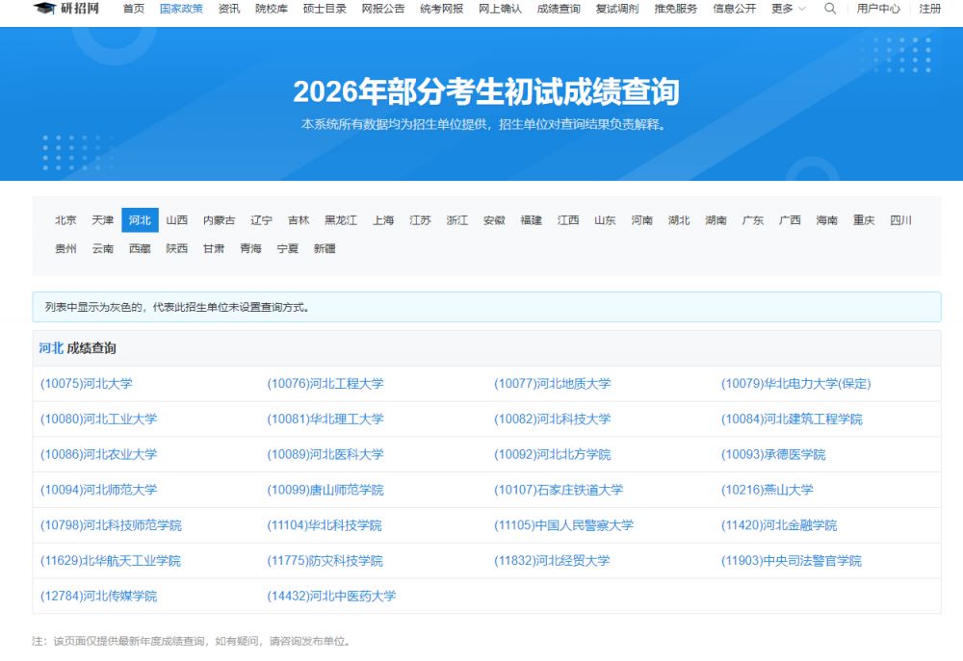
Task: Open (10216)燕山大学 link
Action: pos(768,490)
